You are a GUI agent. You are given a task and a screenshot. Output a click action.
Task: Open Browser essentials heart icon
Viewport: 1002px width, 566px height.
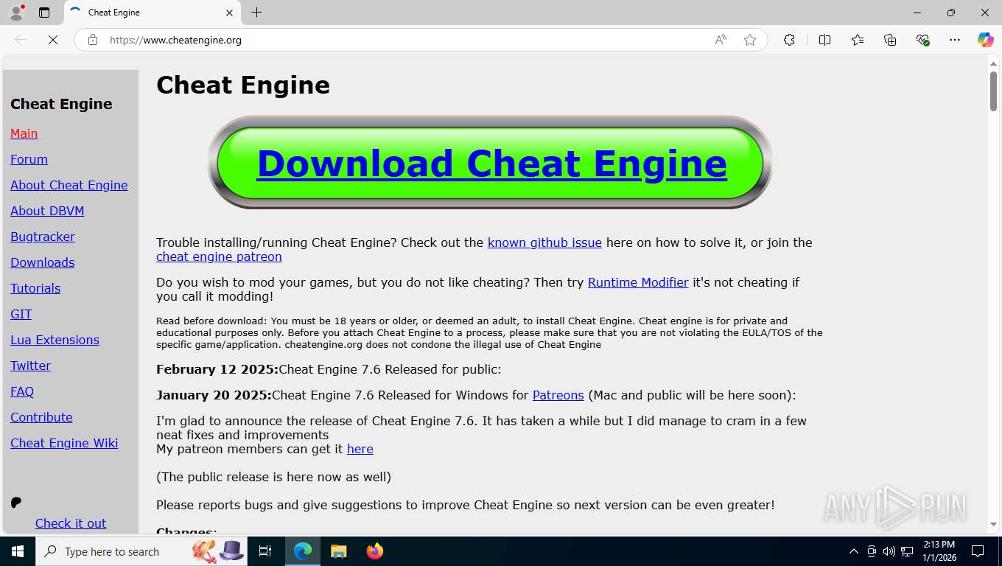click(922, 40)
